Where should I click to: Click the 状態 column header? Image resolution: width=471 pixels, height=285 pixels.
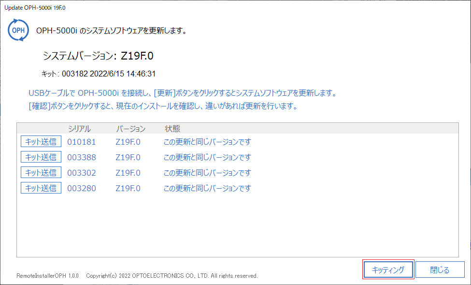coord(172,129)
